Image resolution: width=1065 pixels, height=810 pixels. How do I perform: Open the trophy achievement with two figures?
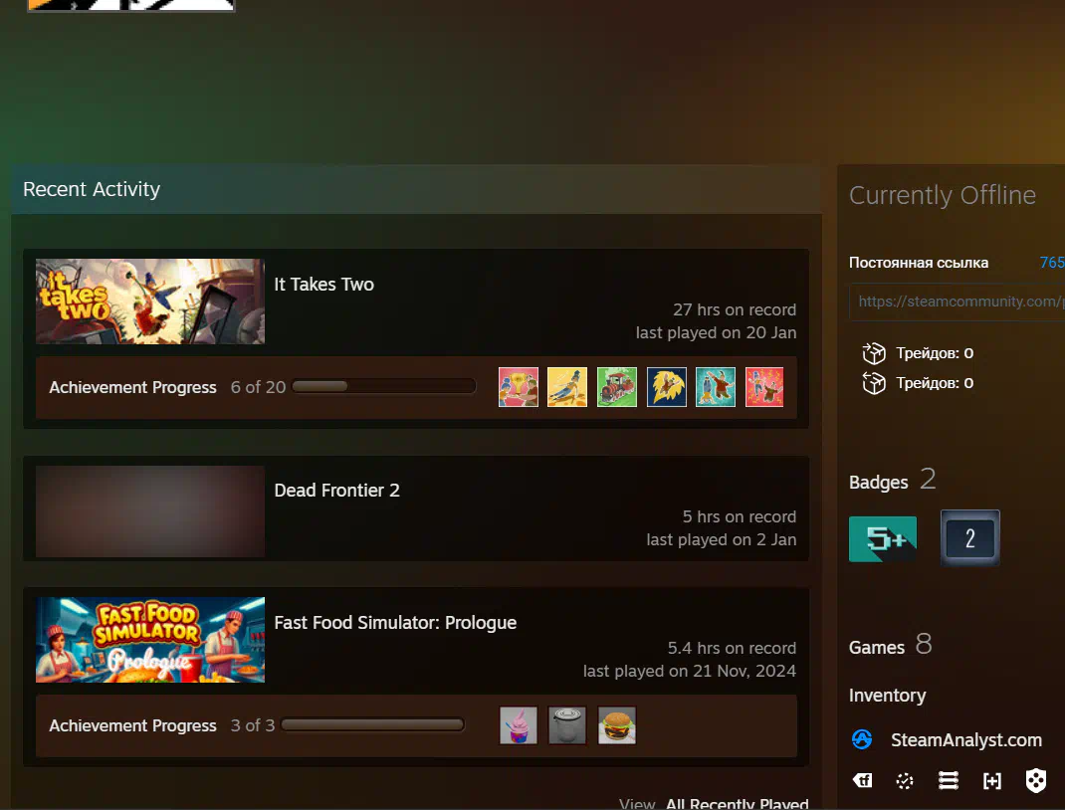click(x=519, y=387)
